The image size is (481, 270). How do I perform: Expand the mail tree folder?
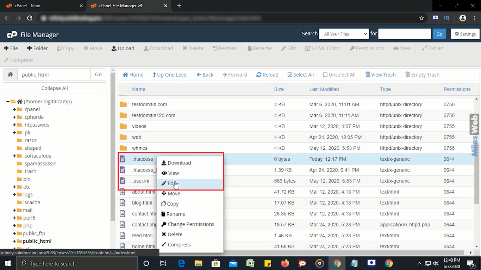14,210
